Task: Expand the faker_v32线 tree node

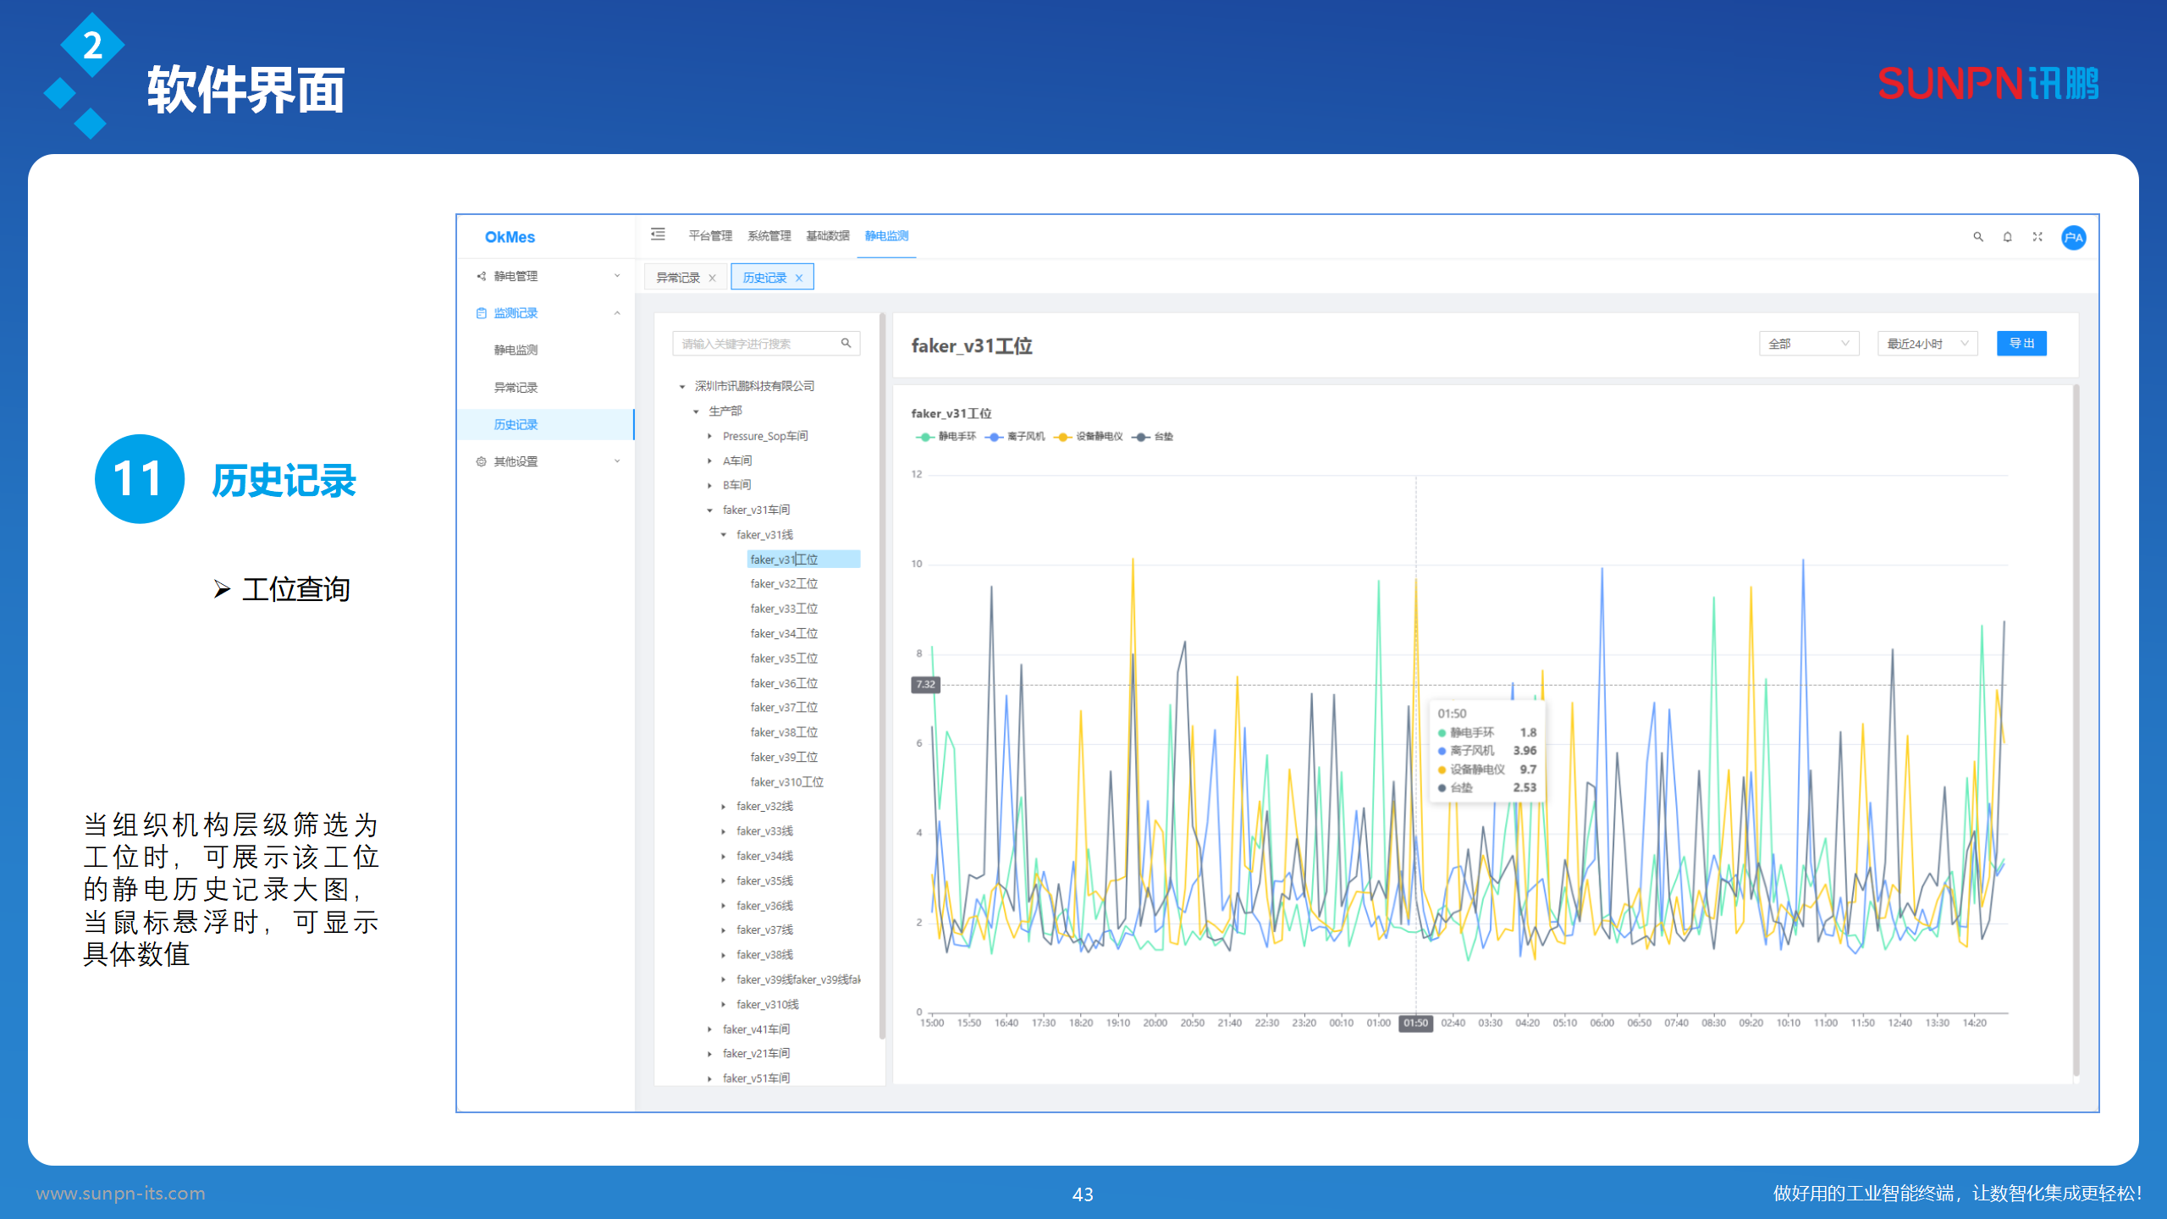Action: [x=724, y=807]
